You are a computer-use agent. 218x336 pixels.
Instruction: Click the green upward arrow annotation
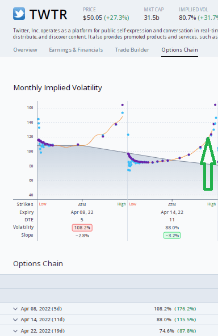(208, 163)
